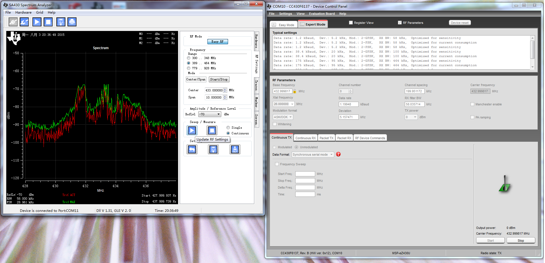Enable the Manchester enable checkbox
This screenshot has height=263, width=545.
(472, 104)
